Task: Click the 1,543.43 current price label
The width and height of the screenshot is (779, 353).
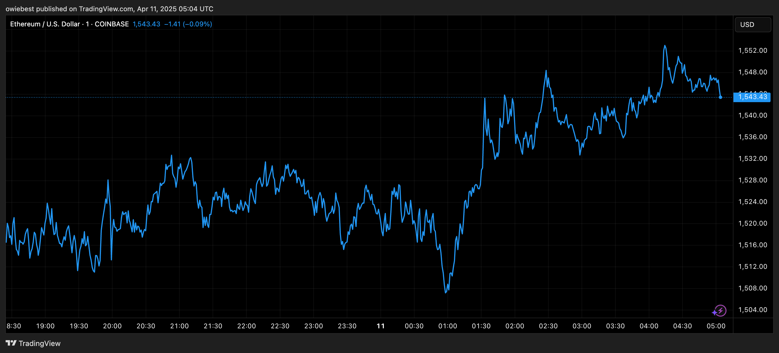Action: click(753, 97)
